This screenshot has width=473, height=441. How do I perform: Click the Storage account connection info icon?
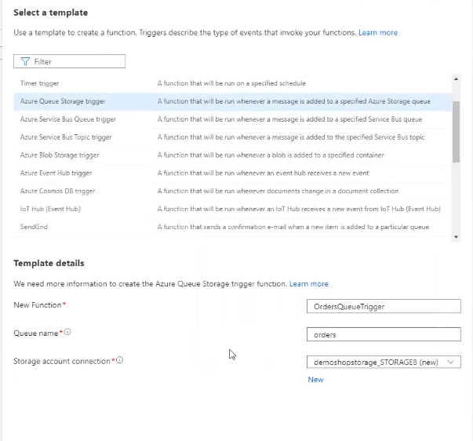point(120,361)
